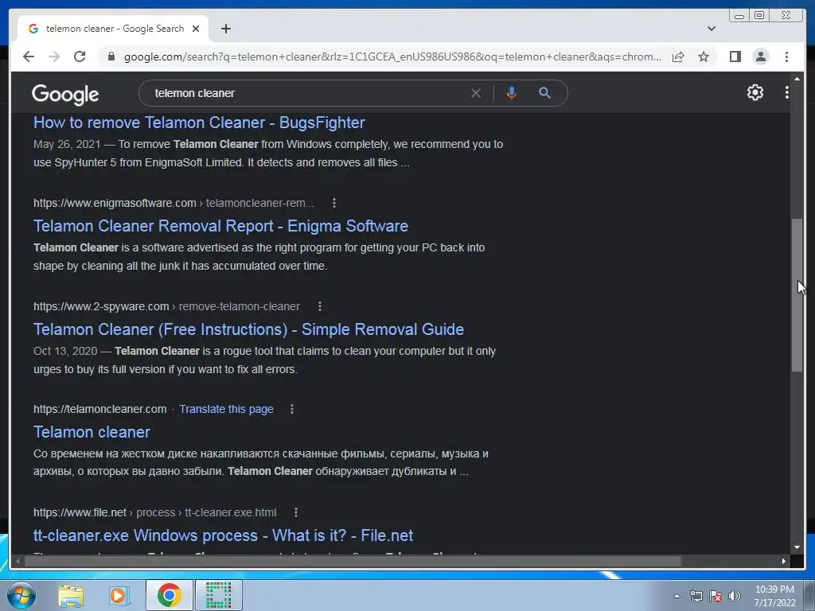Viewport: 815px width, 611px height.
Task: Click the scroll up arrow
Action: [797, 79]
